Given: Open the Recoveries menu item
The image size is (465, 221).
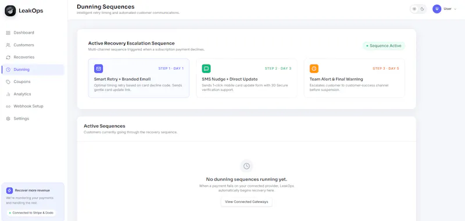Looking at the screenshot, I should coord(33,57).
